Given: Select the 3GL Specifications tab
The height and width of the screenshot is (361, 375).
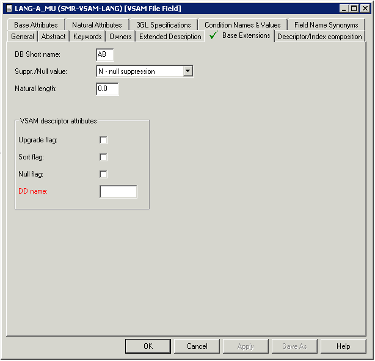Looking at the screenshot, I should tap(164, 25).
